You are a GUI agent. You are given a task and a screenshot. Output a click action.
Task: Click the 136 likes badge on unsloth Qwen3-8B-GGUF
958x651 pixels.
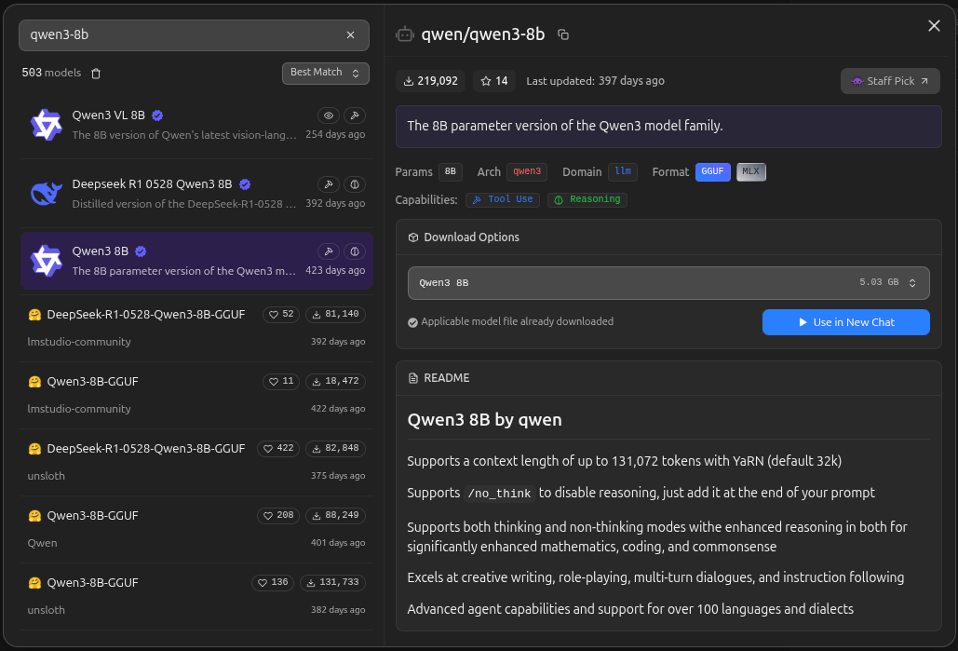pyautogui.click(x=273, y=583)
